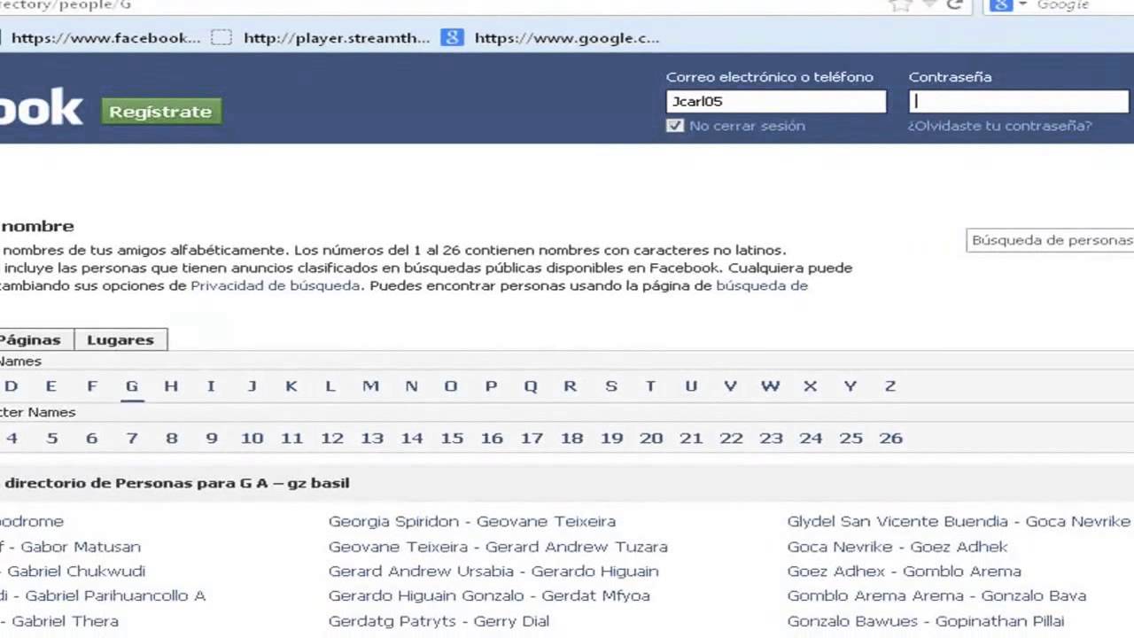Open the range ending Gabriel Chukwudi
This screenshot has height=638, width=1134.
[73, 572]
